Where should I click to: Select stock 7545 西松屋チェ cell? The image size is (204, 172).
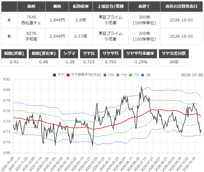31,20
